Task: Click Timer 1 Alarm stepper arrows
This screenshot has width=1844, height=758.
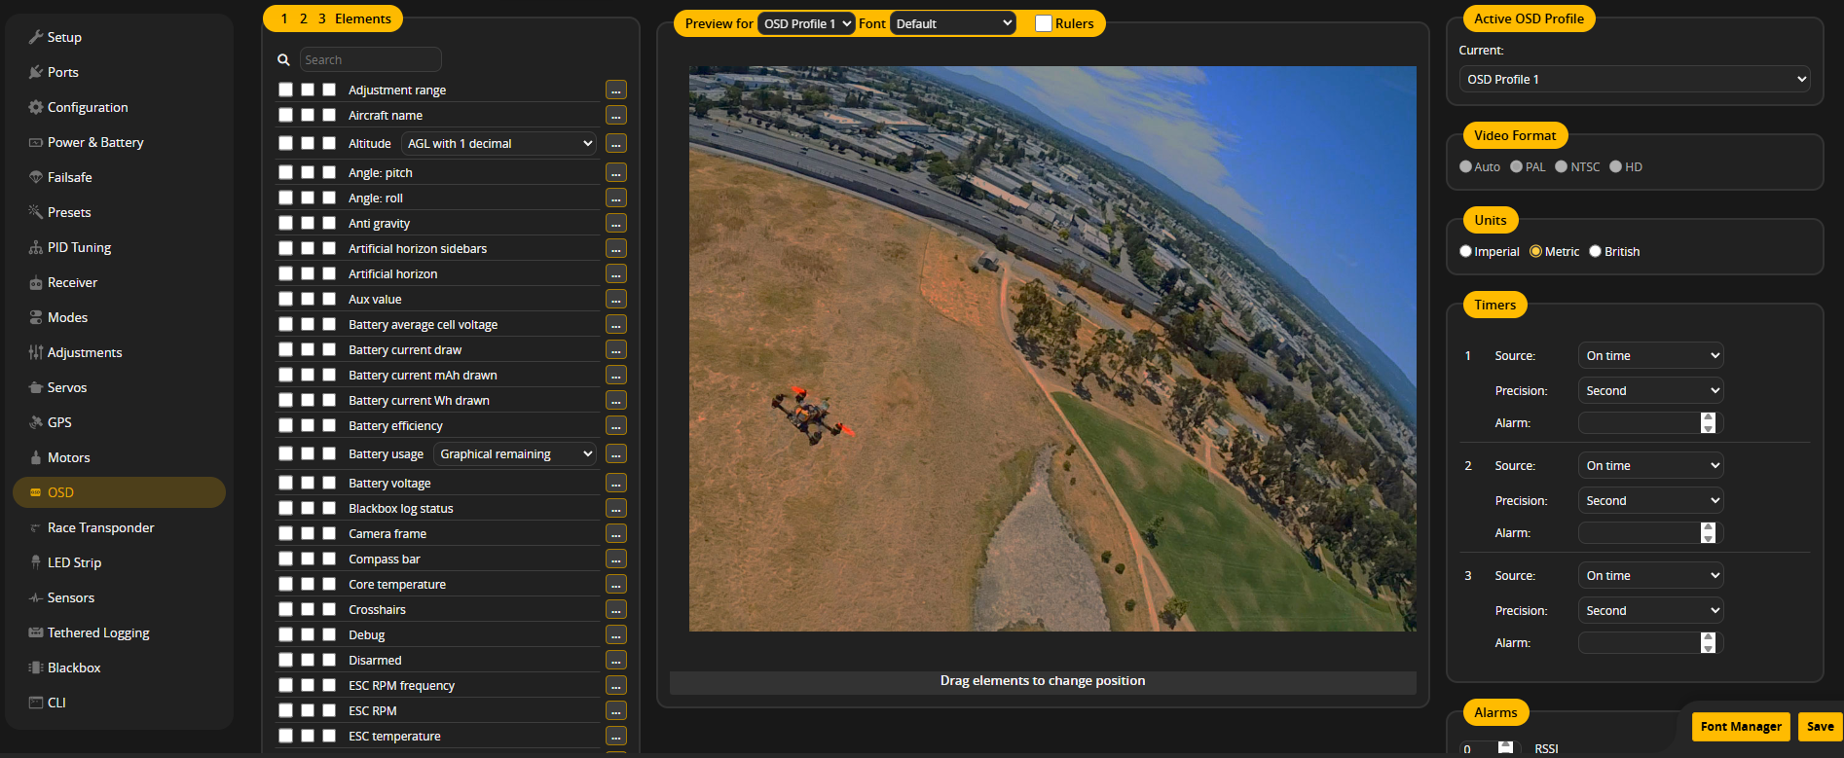Action: pyautogui.click(x=1708, y=422)
